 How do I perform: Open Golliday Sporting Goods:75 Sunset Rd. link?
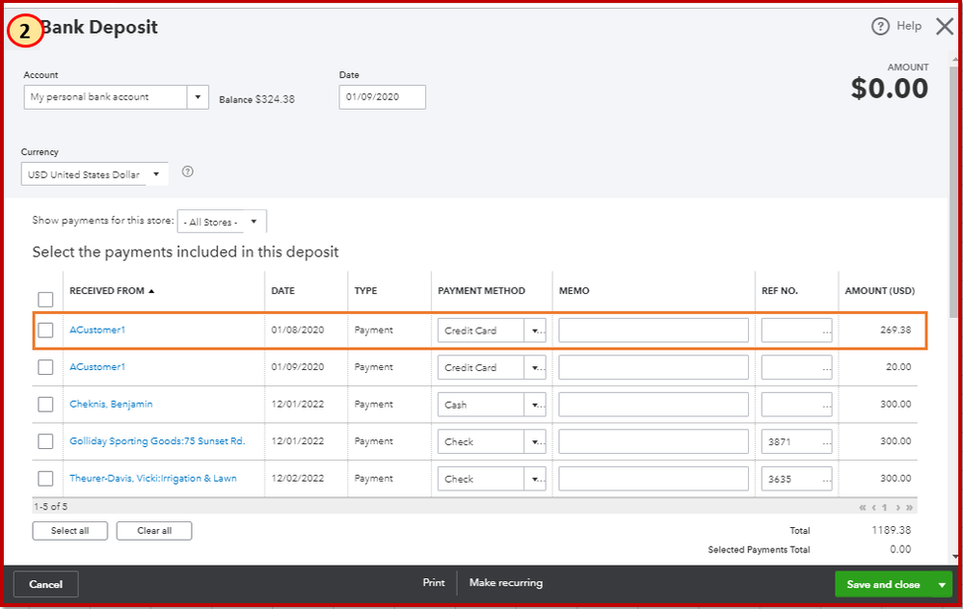157,440
